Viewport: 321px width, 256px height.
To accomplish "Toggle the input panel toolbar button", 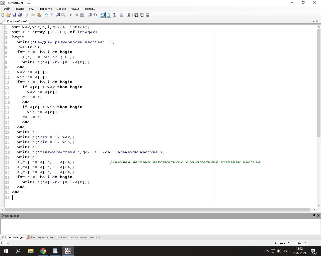I will click(108, 15).
